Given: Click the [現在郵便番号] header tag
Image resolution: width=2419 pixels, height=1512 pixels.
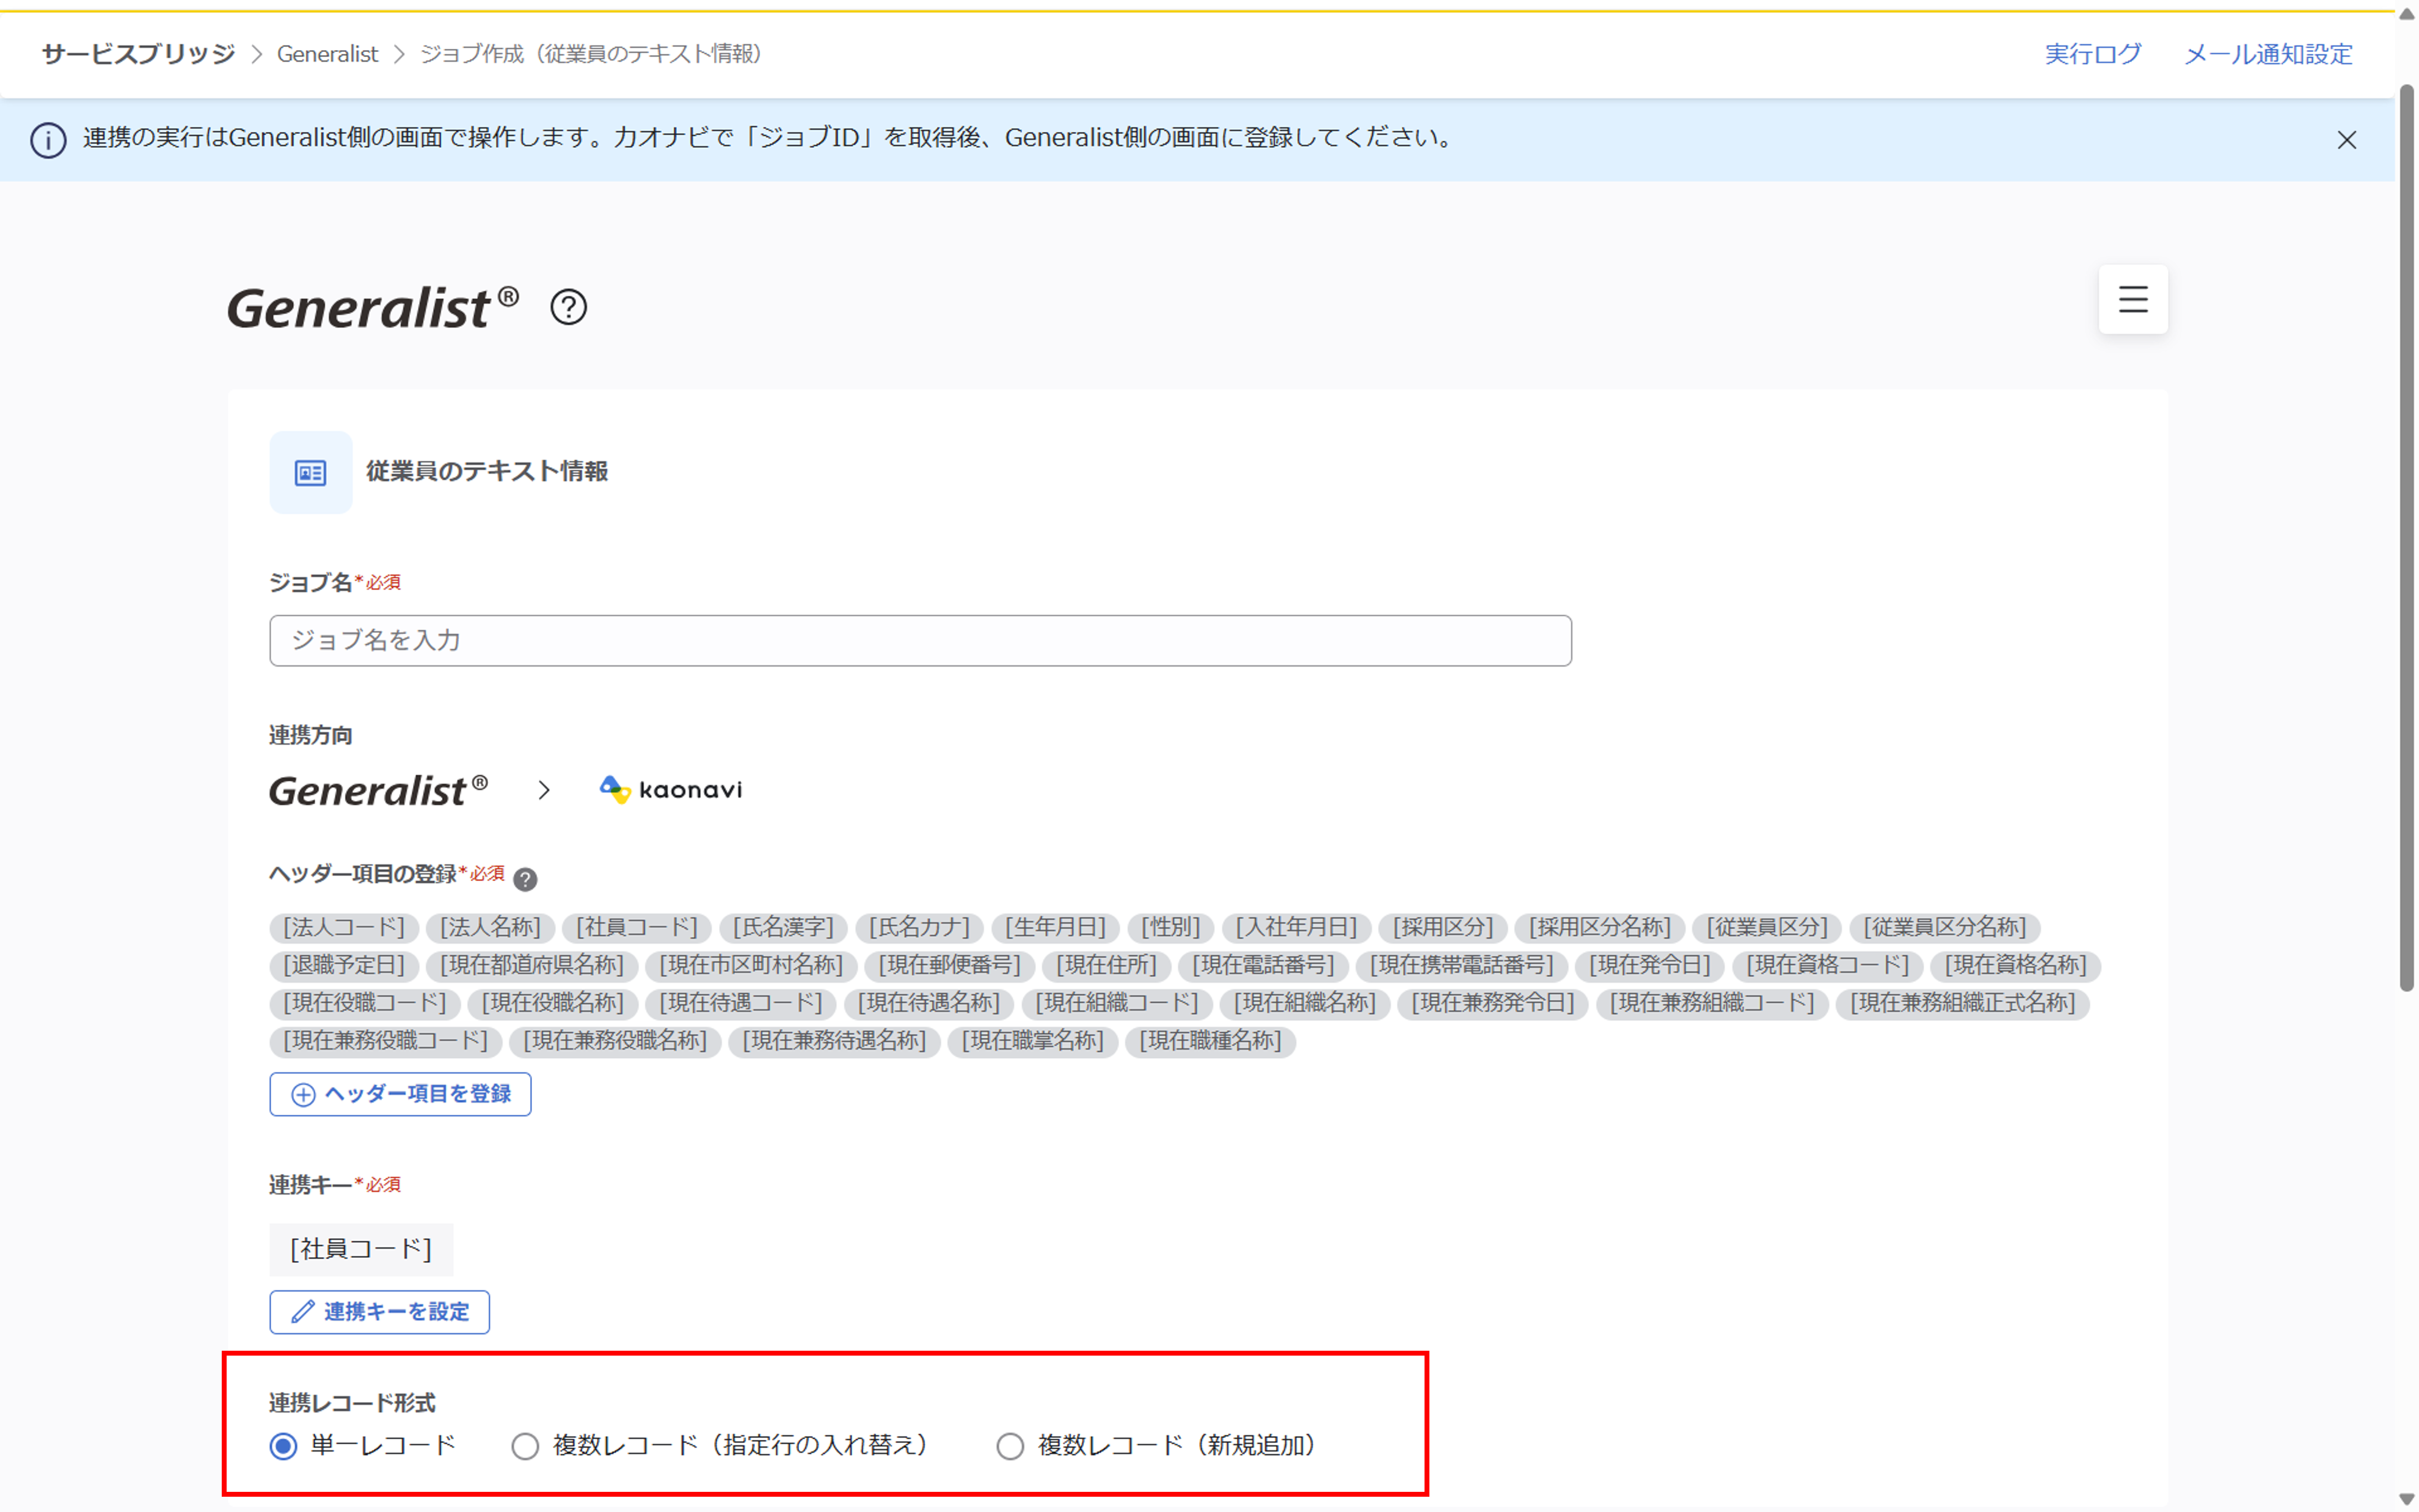Looking at the screenshot, I should point(950,965).
